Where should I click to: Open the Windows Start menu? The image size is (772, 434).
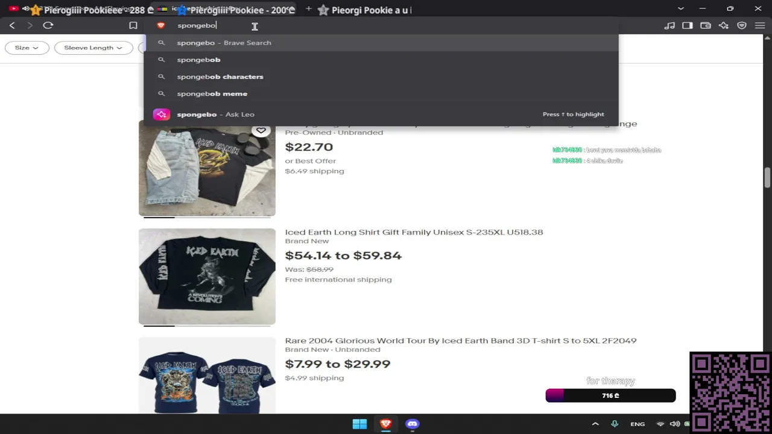(x=359, y=424)
